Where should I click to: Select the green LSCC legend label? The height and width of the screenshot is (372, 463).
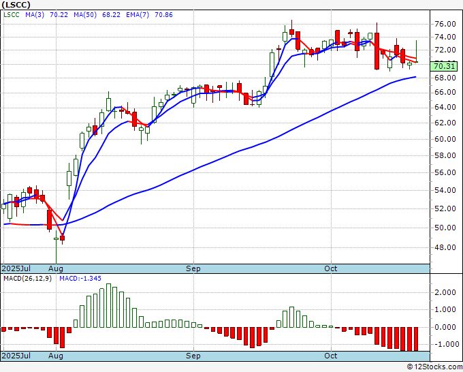[12, 15]
